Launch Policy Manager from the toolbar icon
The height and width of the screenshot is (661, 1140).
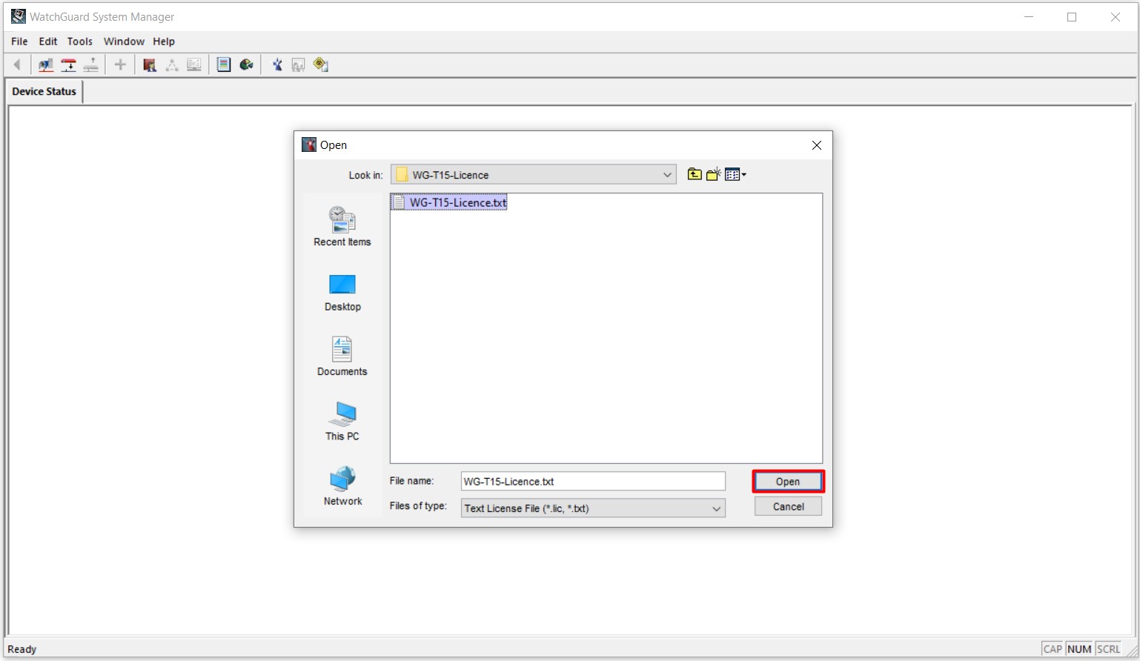150,64
